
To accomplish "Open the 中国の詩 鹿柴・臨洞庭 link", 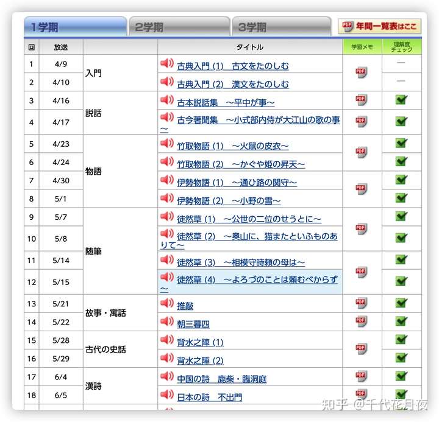I will (x=222, y=379).
